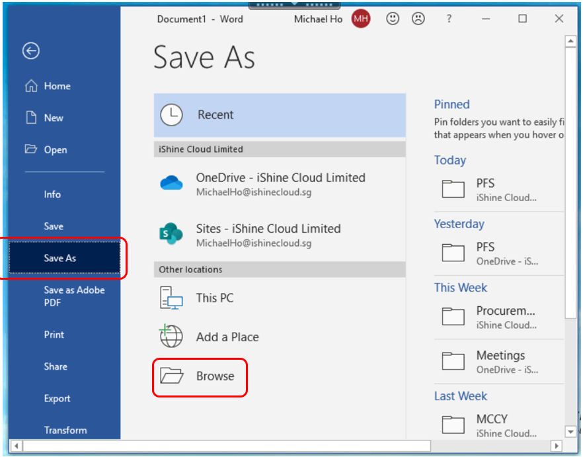Click the vertical scrollbar down arrow

(570, 432)
